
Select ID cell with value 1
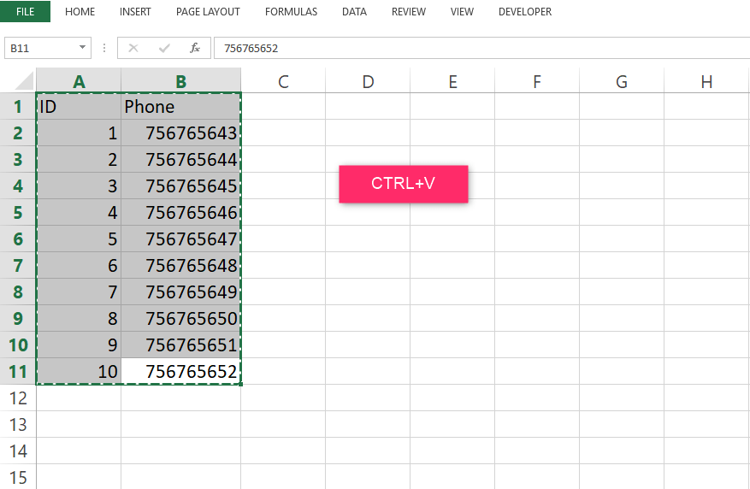(79, 133)
